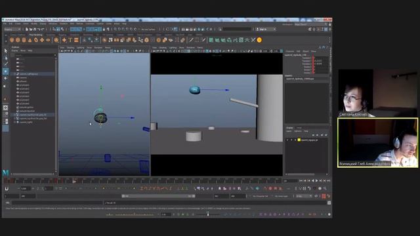Viewport: 420px width, 236px height.
Task: Open the Script Editor button at bottom right
Action: pyautogui.click(x=329, y=203)
